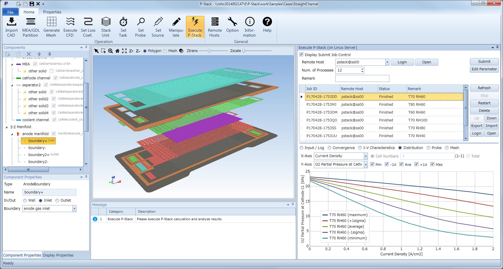Switch to the Home ribbon tab
Screen dimensions: 503x269
[x=29, y=12]
